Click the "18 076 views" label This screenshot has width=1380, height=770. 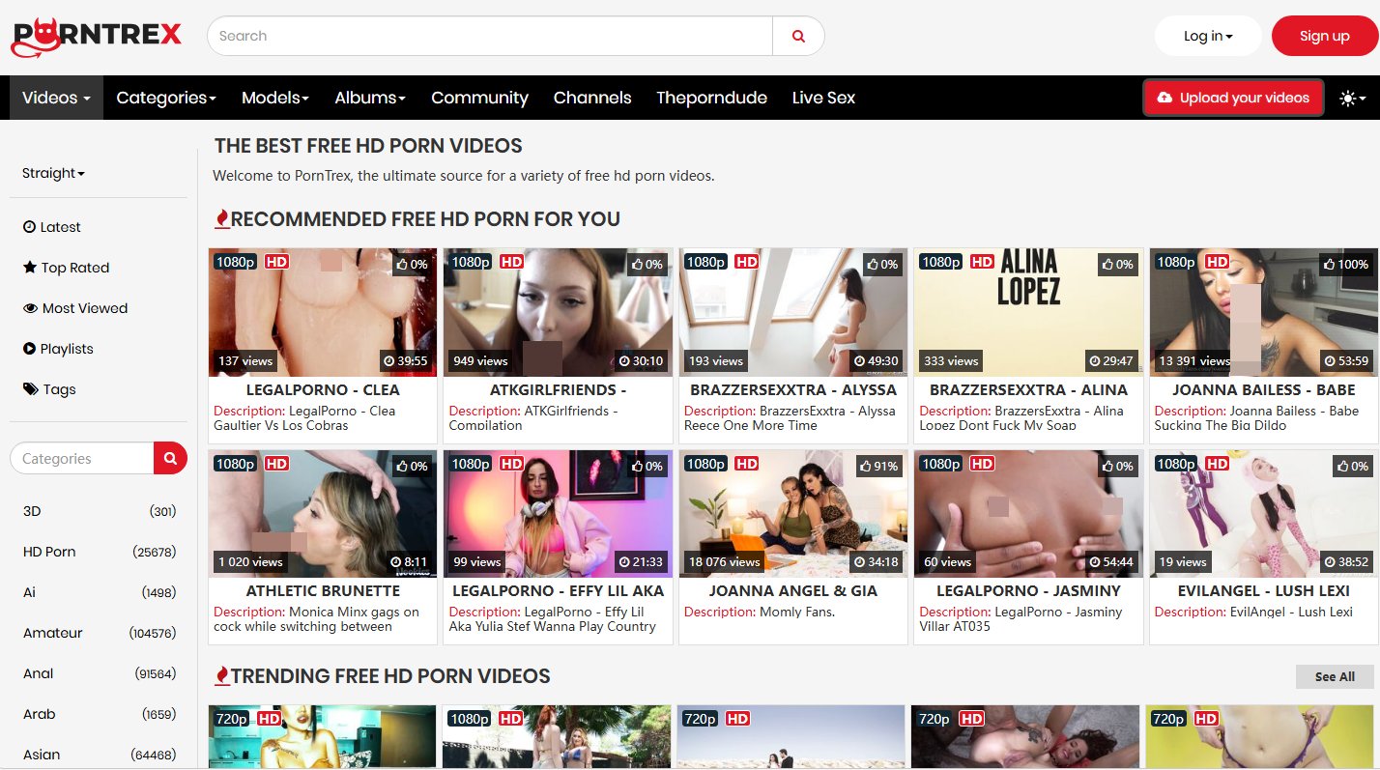pyautogui.click(x=725, y=561)
